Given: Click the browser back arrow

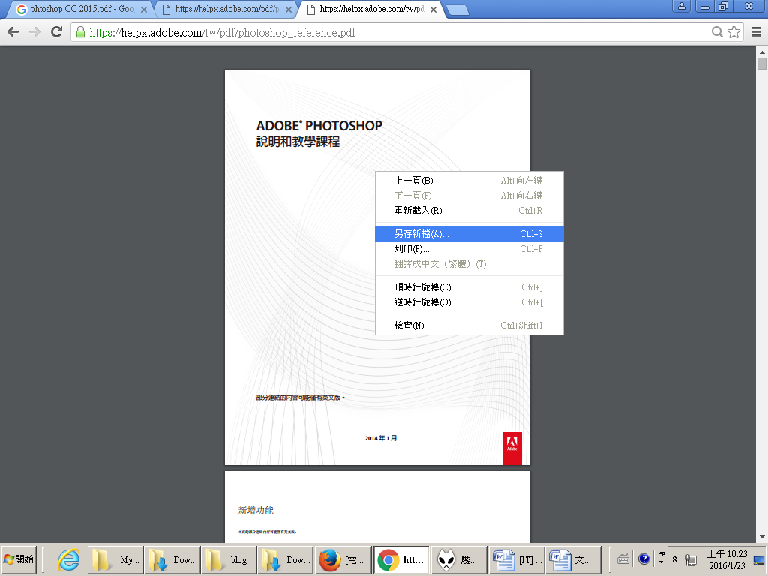Looking at the screenshot, I should [13, 32].
